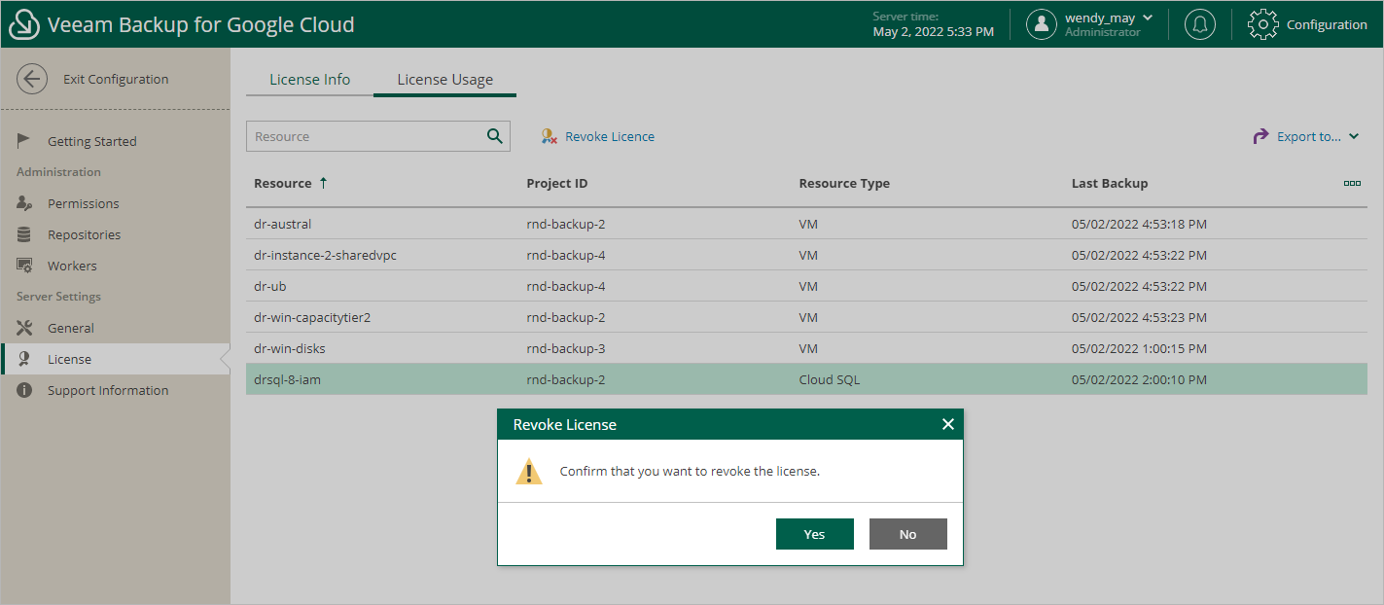
Task: Click the Export to... link
Action: coord(1309,137)
